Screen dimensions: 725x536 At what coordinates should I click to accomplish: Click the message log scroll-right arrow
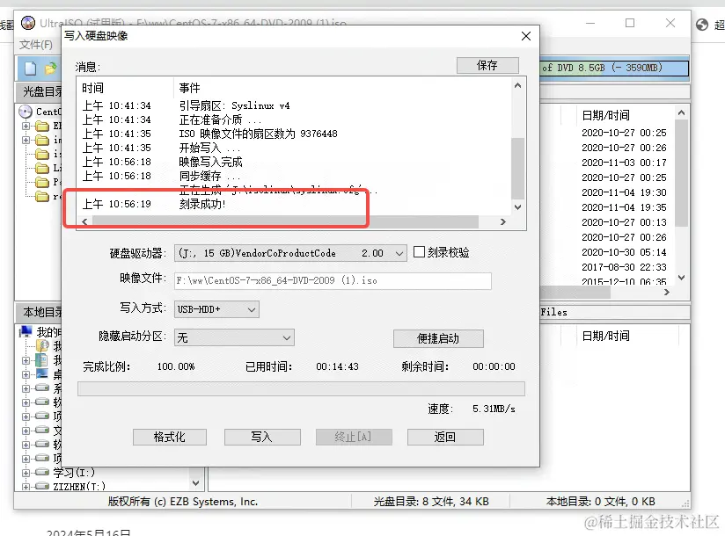click(x=503, y=222)
